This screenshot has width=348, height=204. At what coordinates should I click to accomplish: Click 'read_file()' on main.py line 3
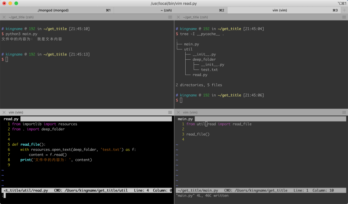point(198,134)
